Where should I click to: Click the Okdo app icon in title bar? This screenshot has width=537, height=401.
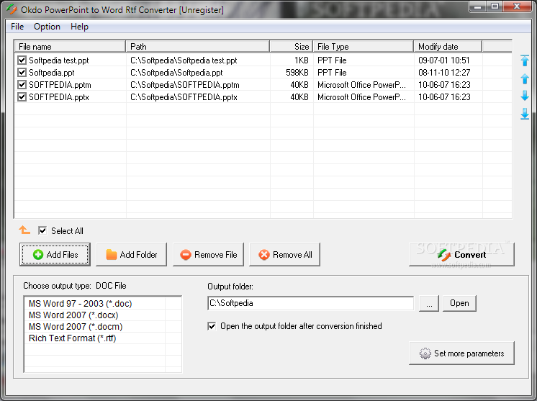[x=12, y=9]
